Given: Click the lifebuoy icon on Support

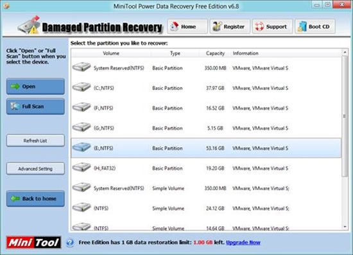Looking at the screenshot, I should tap(259, 26).
